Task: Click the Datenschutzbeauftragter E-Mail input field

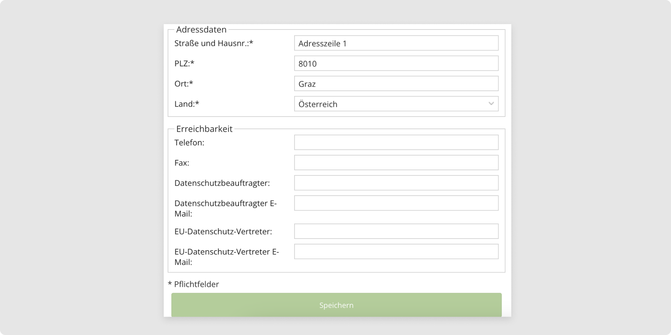Action: point(396,203)
